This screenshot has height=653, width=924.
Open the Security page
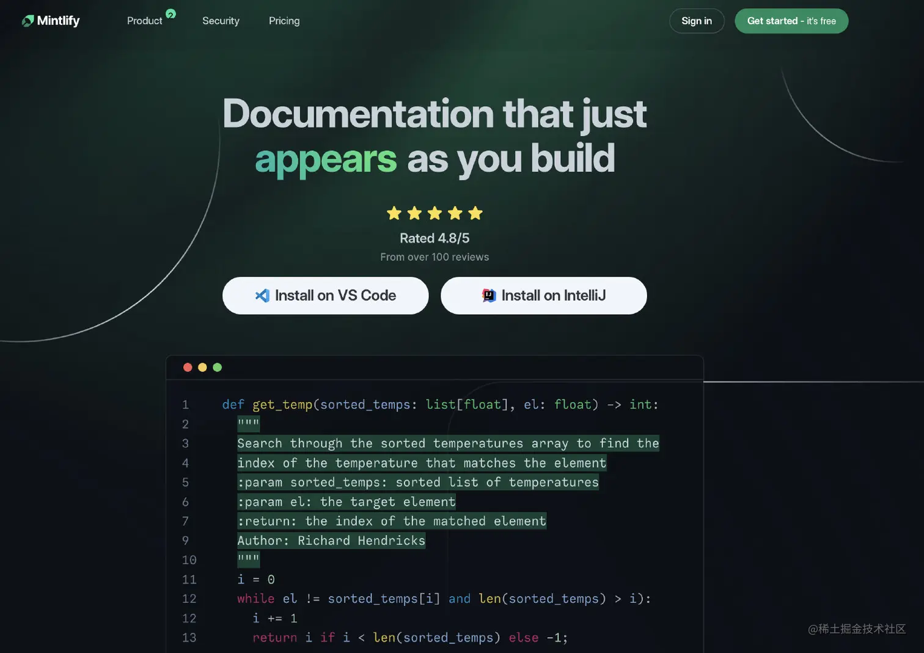click(x=221, y=21)
